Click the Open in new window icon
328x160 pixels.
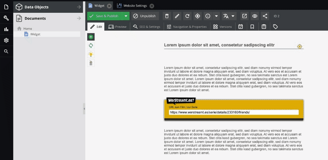[x=244, y=16]
